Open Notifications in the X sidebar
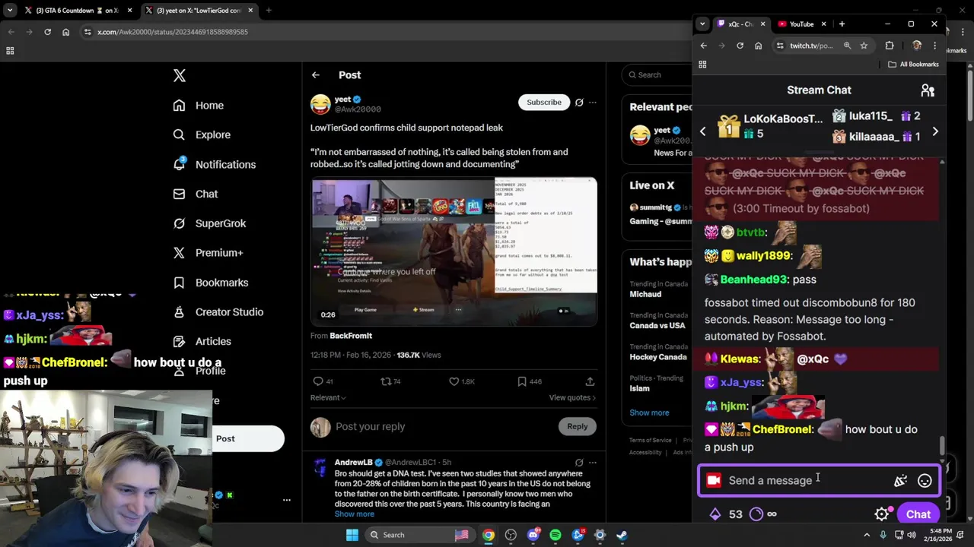The width and height of the screenshot is (974, 547). pyautogui.click(x=214, y=164)
